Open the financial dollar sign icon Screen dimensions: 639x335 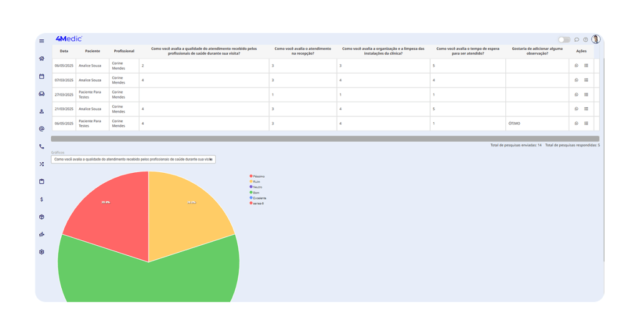click(x=42, y=200)
